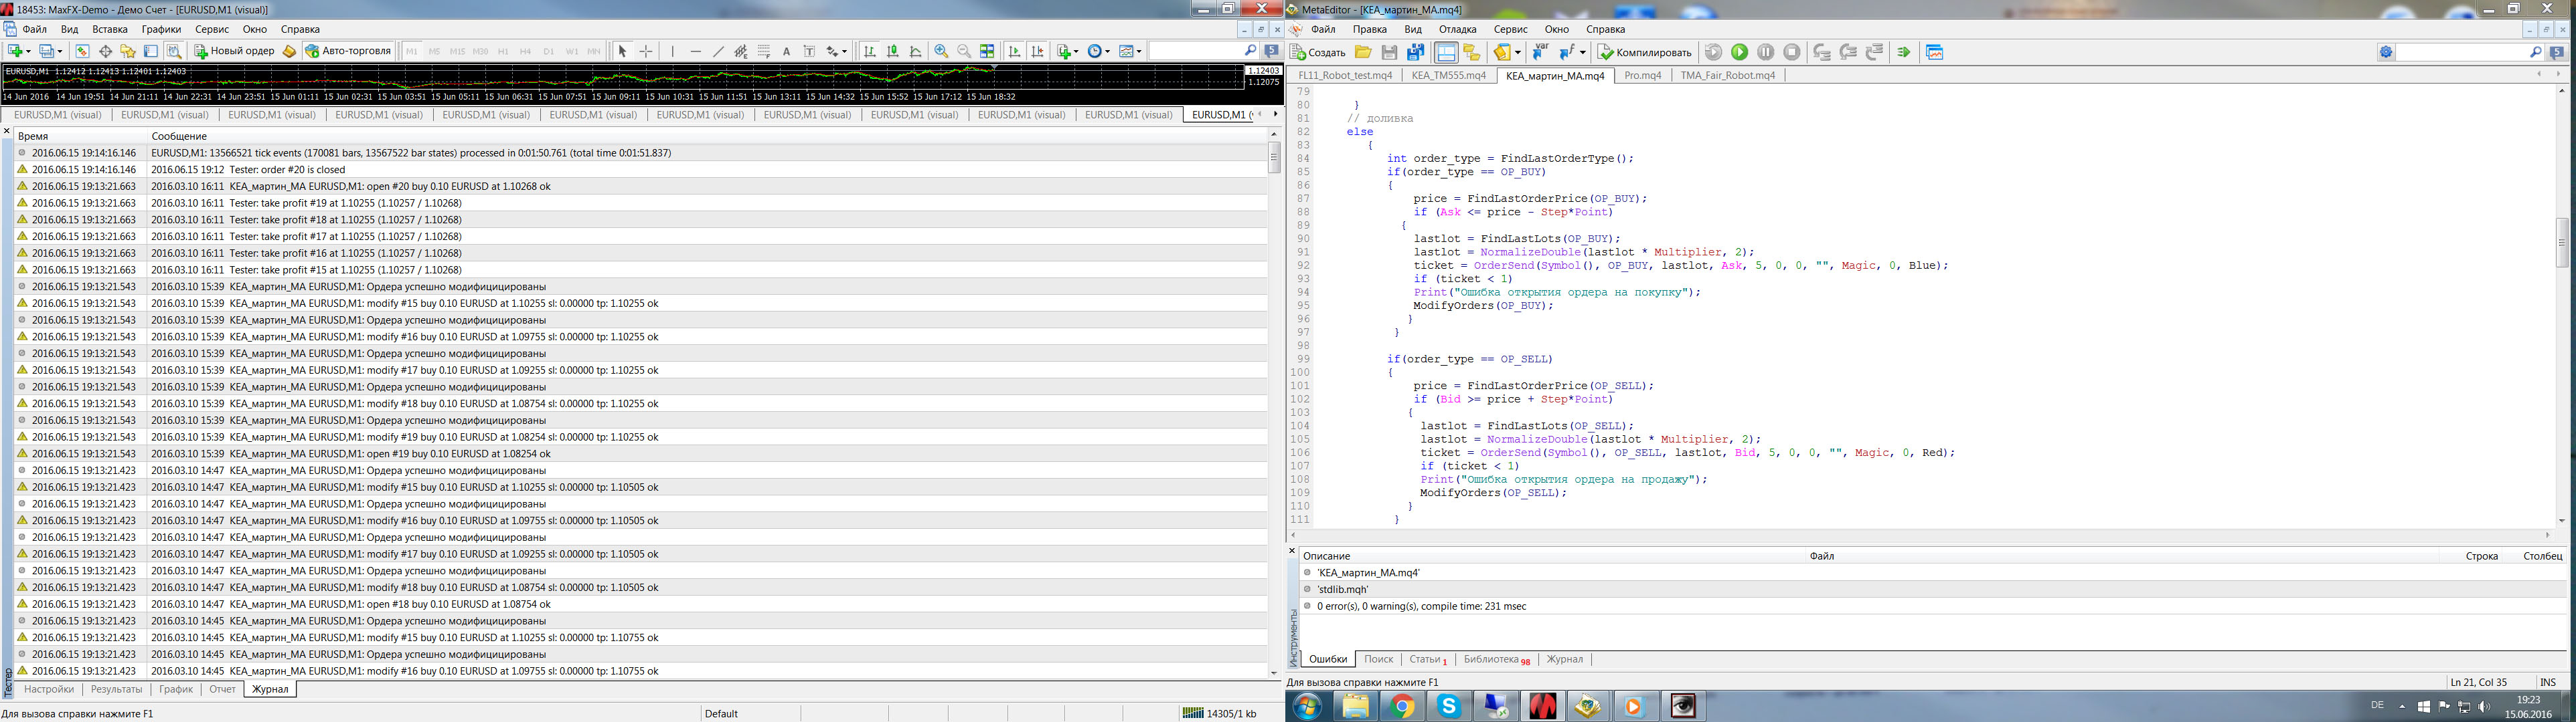Image resolution: width=2576 pixels, height=722 pixels.
Task: Select the horizontal line drawing tool
Action: [x=696, y=51]
